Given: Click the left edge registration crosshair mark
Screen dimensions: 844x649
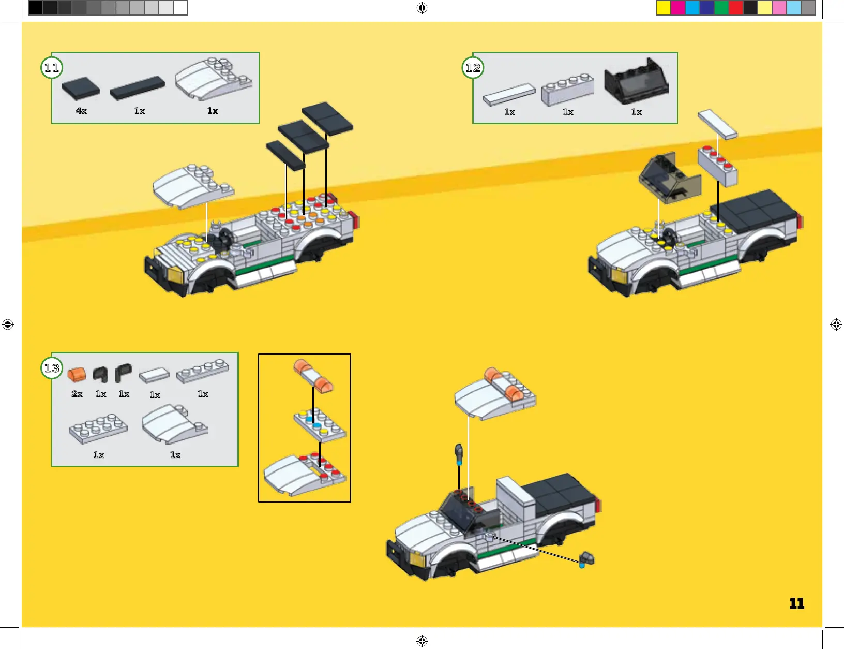Looking at the screenshot, I should tap(8, 325).
